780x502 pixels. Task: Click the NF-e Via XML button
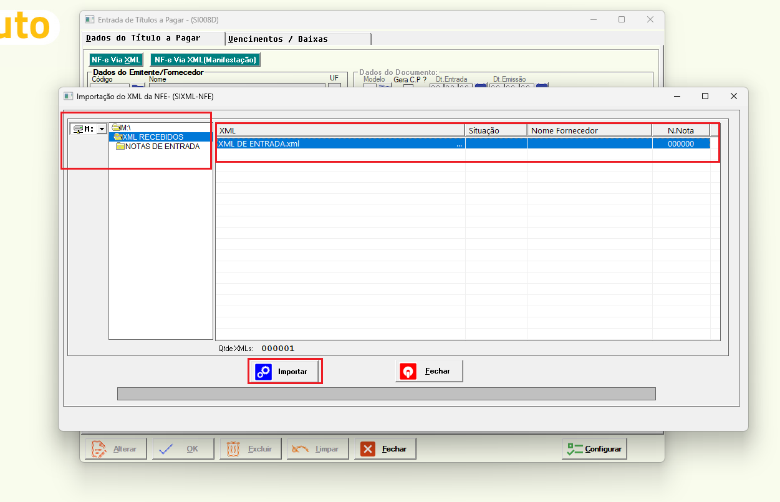tap(117, 60)
